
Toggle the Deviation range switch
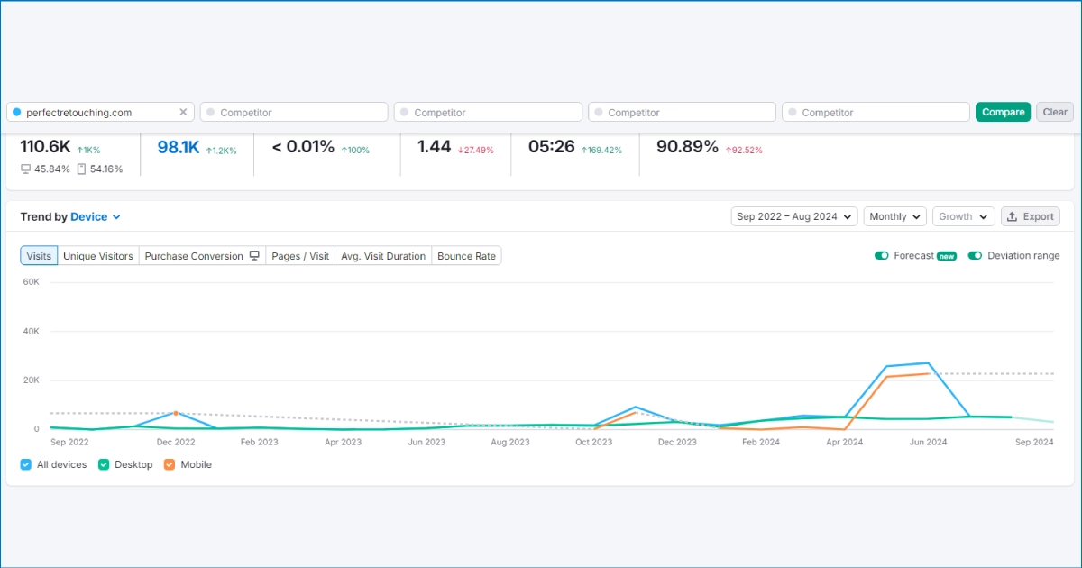click(975, 256)
